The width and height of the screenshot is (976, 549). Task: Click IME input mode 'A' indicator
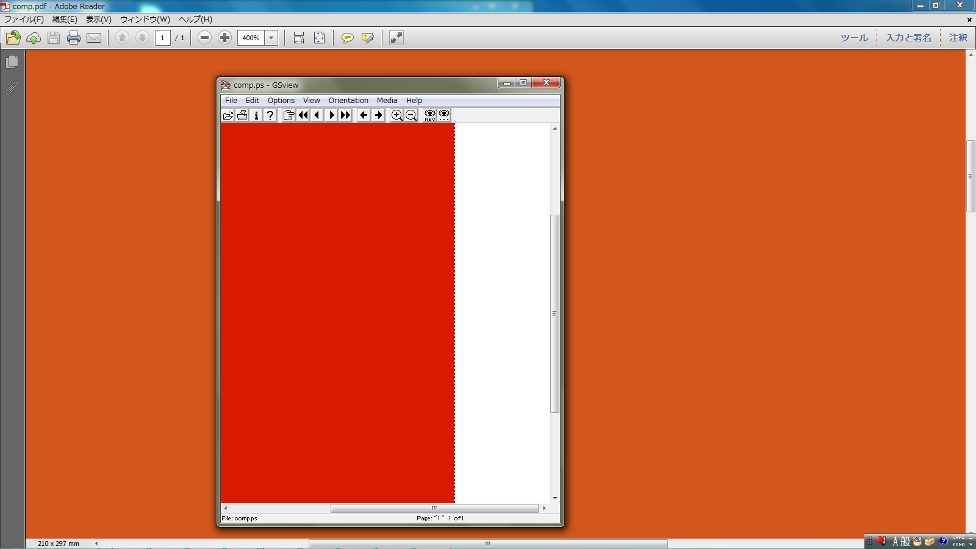pos(895,542)
